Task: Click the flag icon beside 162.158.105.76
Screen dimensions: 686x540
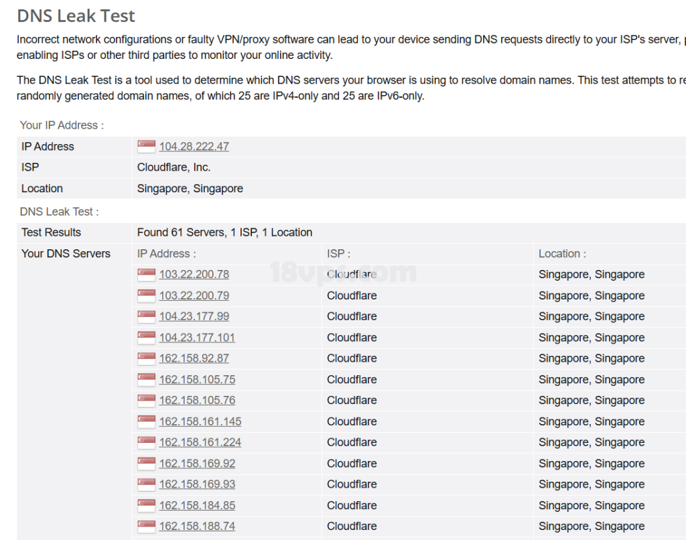Action: point(146,401)
